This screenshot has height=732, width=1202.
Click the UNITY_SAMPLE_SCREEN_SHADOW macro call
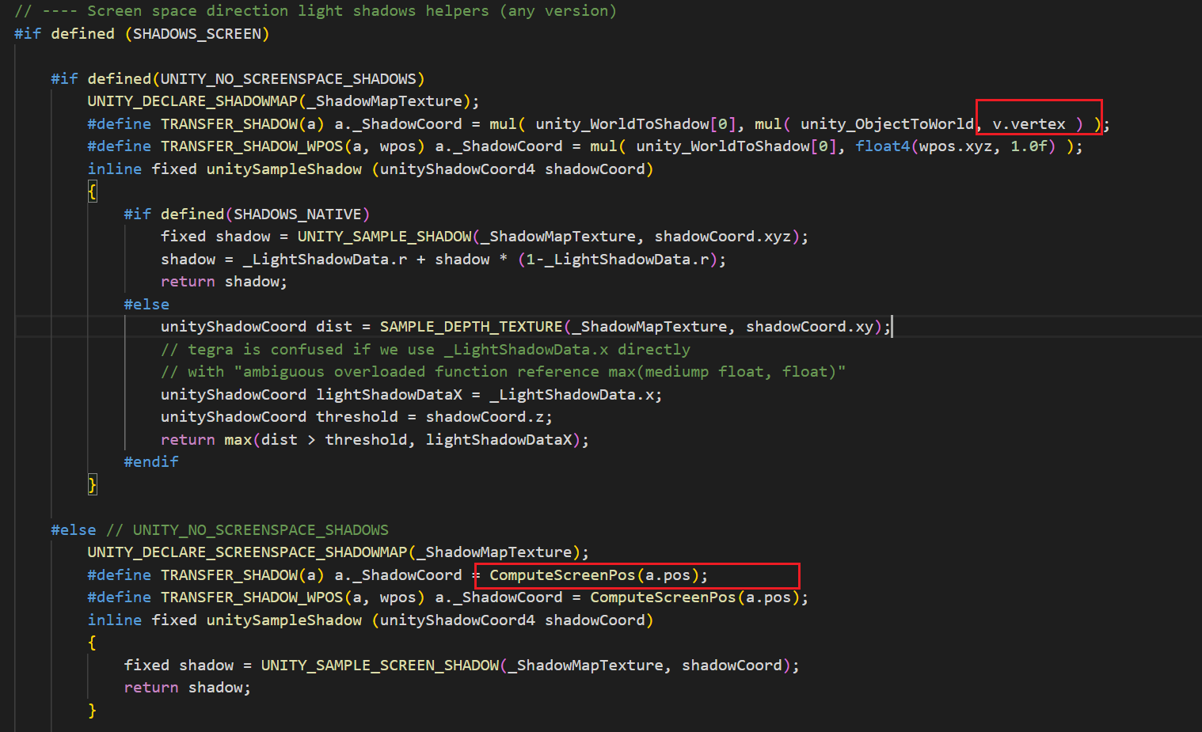379,666
